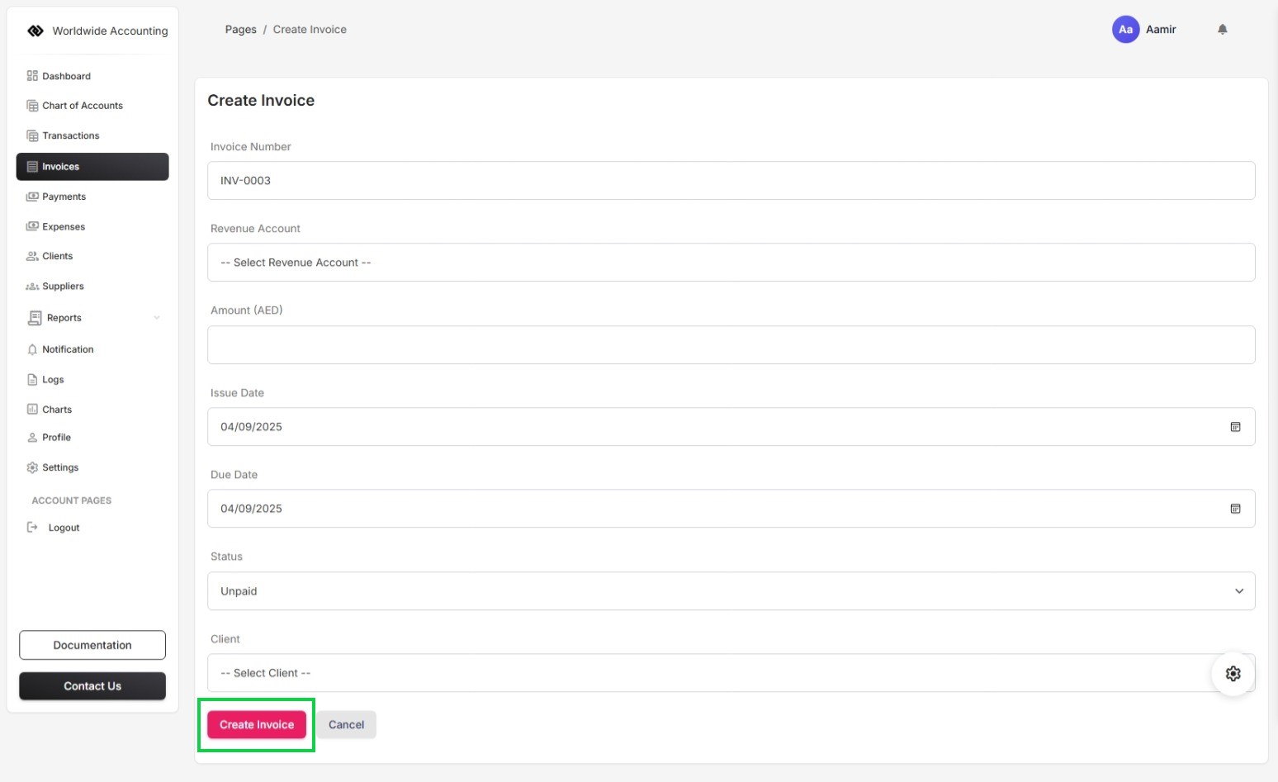The width and height of the screenshot is (1278, 782).
Task: Open the Due Date calendar picker icon
Action: [x=1235, y=509]
